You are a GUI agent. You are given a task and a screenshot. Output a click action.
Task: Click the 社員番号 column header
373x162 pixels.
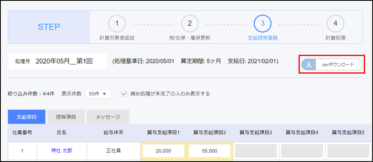(22, 132)
